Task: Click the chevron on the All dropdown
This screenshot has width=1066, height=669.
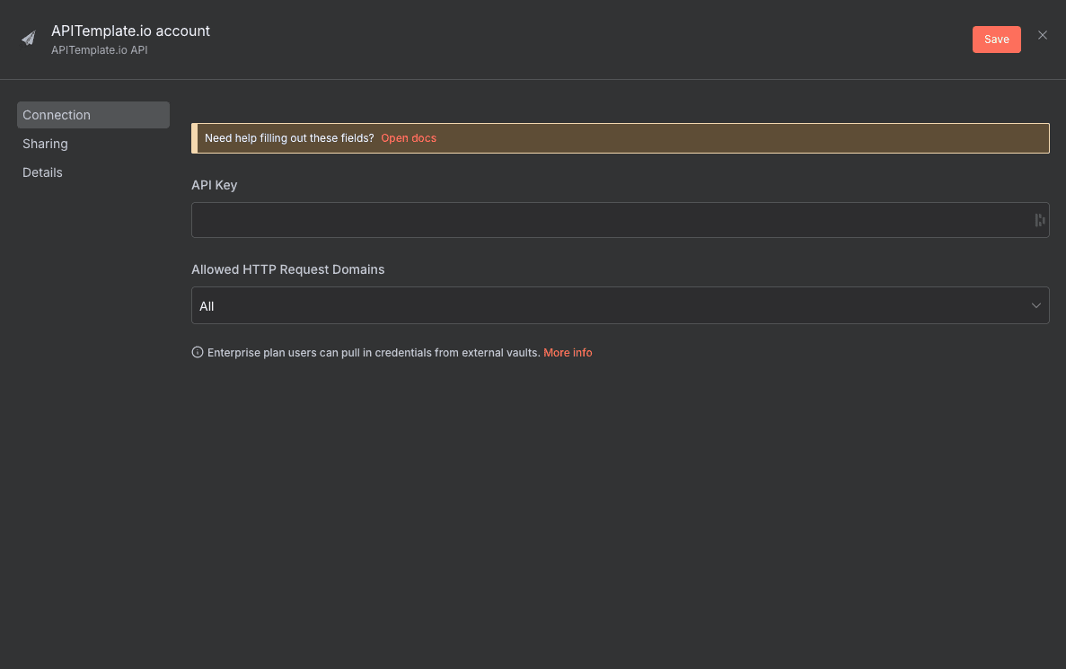Action: [x=1035, y=305]
